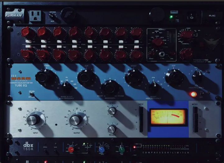Image resolution: width=224 pixels, height=163 pixels.
Task: Adjust the RELEASE knob on the compressor
Action: tap(112, 129)
